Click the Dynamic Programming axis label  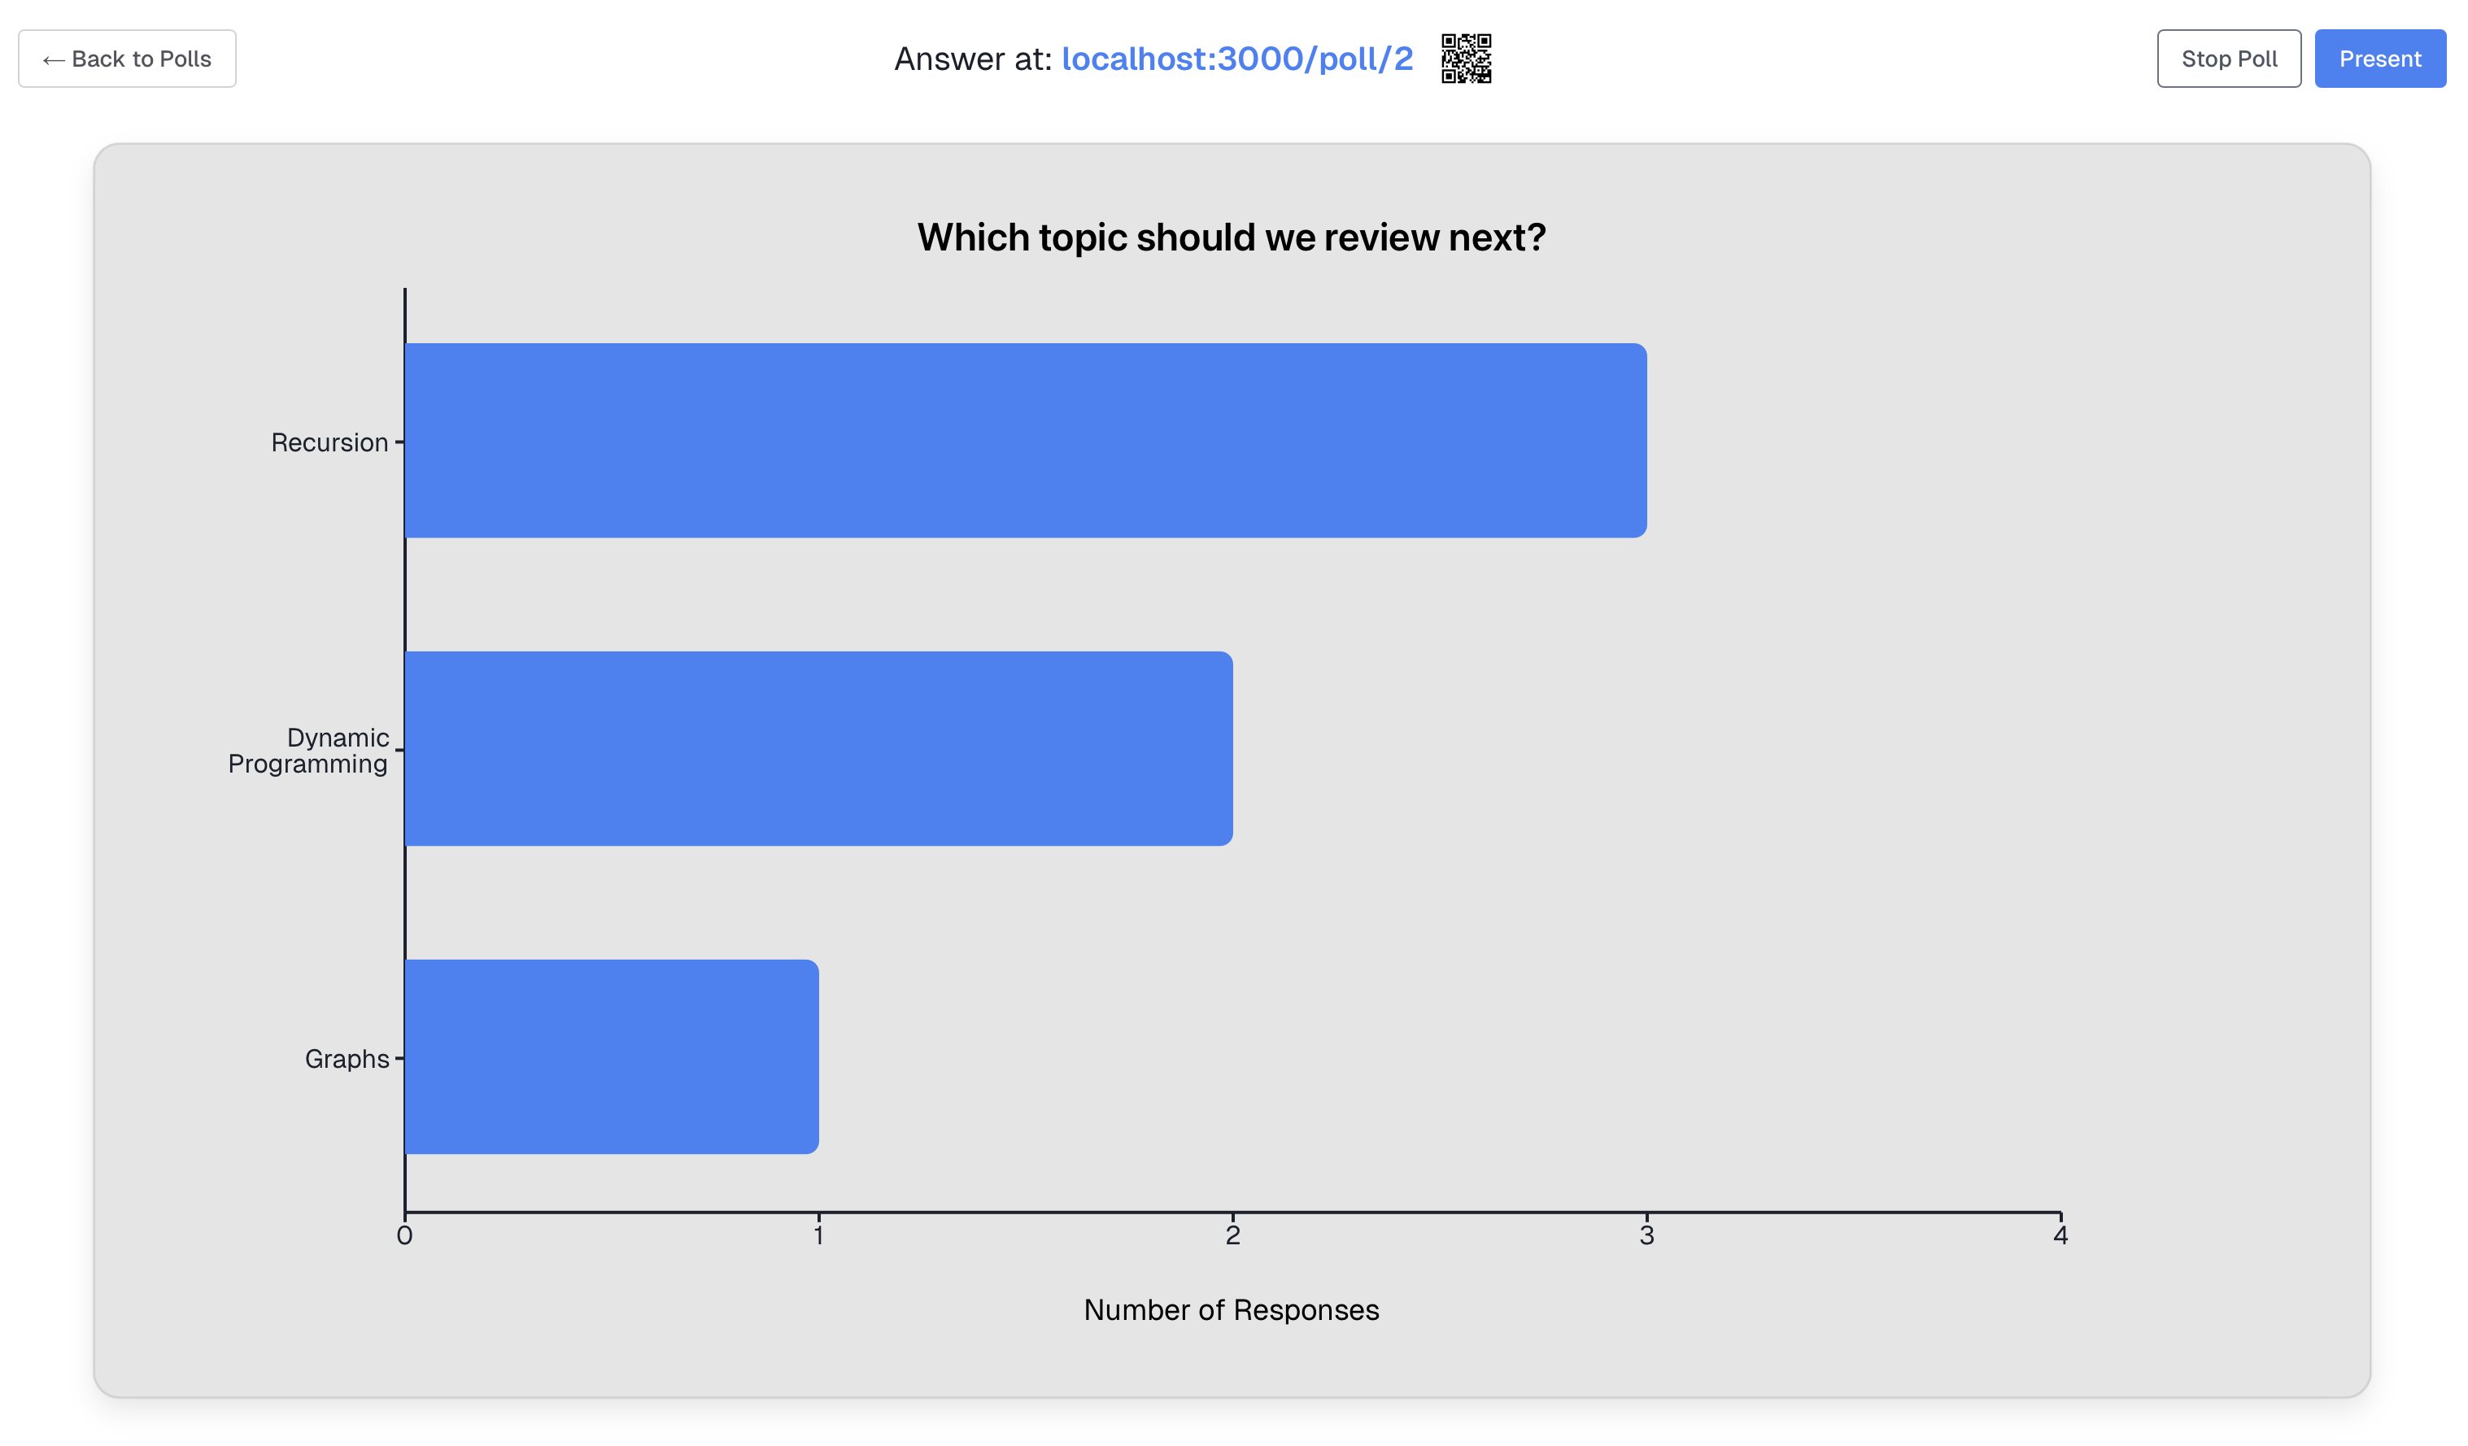point(307,750)
